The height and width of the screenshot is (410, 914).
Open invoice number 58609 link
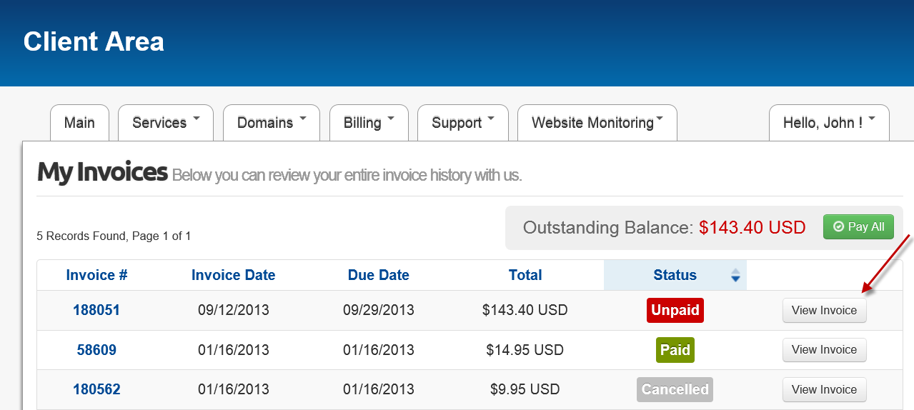pos(96,350)
